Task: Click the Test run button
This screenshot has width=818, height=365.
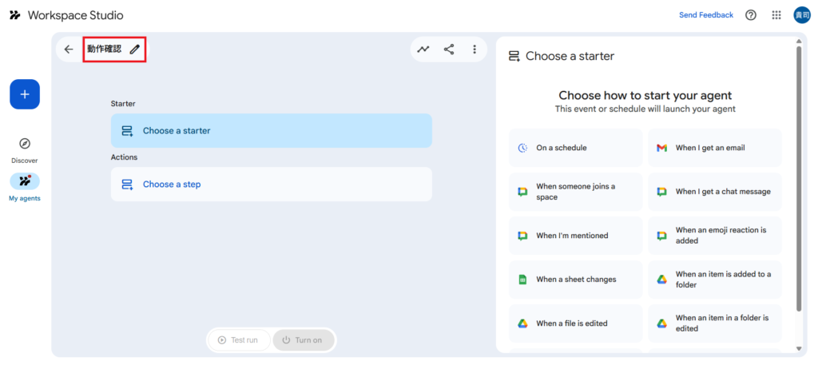Action: pyautogui.click(x=238, y=340)
